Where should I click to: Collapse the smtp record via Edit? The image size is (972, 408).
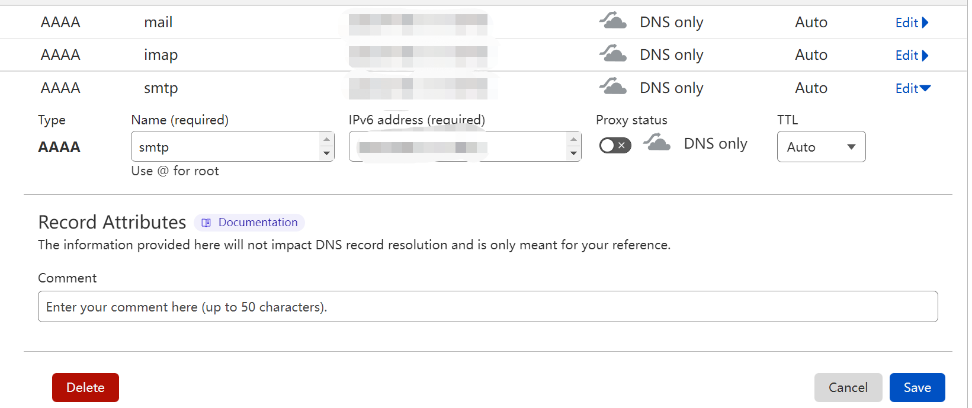coord(913,88)
